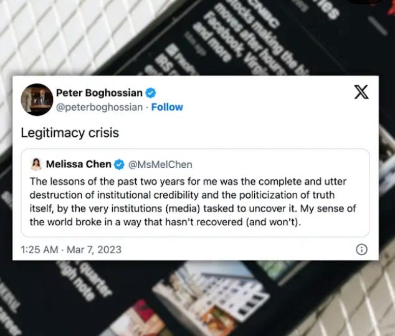
Task: Open the Melissa Chen display name
Action: pyautogui.click(x=79, y=164)
